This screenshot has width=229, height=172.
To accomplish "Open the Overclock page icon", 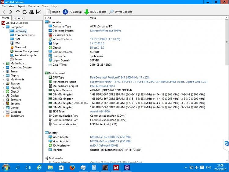I will 12,47.
